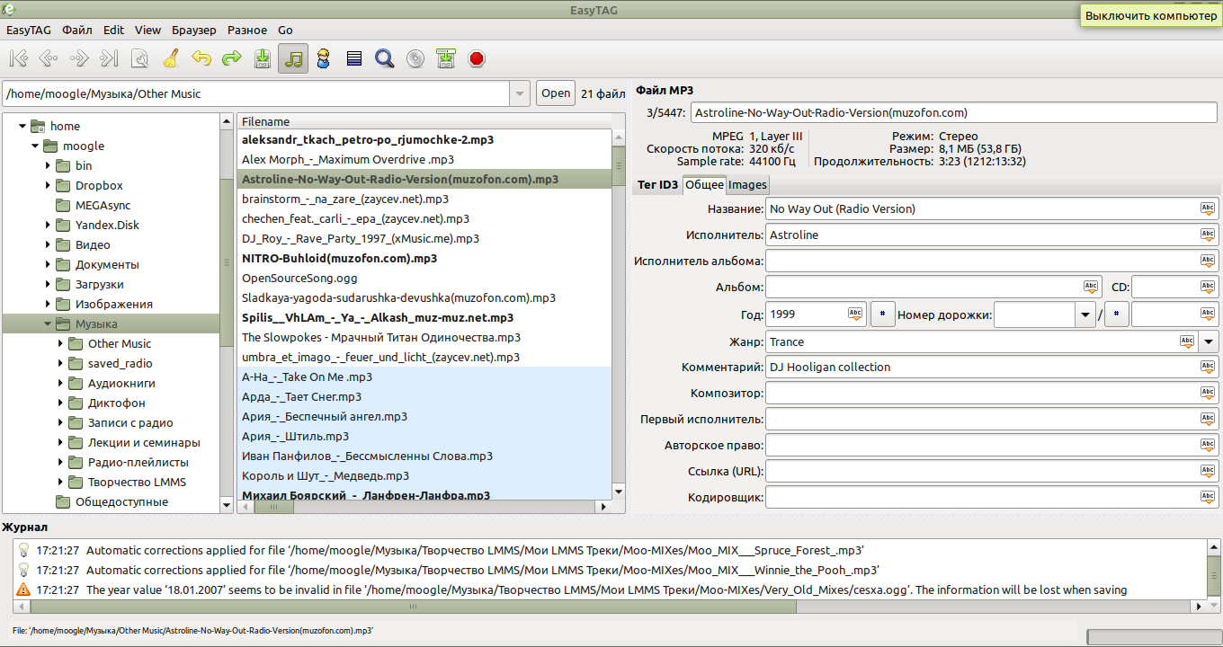
Task: Click Abc icon in Первый исполнитель field
Action: (1208, 419)
